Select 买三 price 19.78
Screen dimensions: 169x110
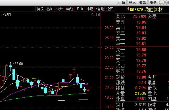141,60
